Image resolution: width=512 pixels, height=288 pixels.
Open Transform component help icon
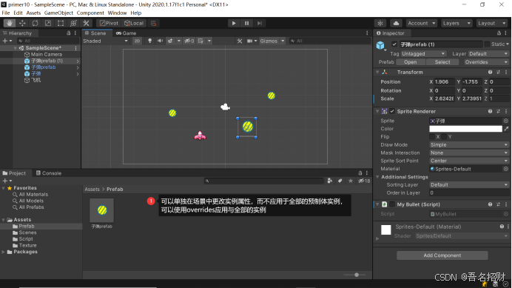pos(490,72)
